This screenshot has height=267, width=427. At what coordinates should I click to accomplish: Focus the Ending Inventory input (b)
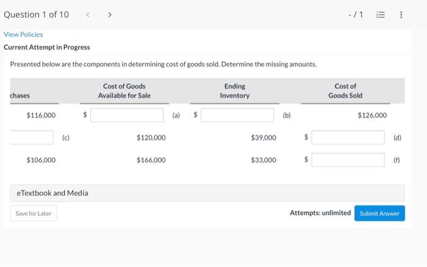tap(237, 115)
